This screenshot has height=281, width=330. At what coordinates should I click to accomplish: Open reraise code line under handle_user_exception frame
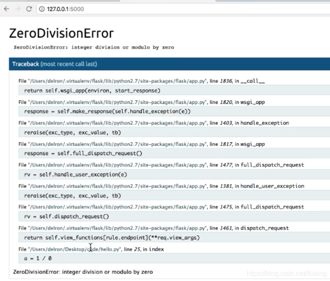click(174, 195)
